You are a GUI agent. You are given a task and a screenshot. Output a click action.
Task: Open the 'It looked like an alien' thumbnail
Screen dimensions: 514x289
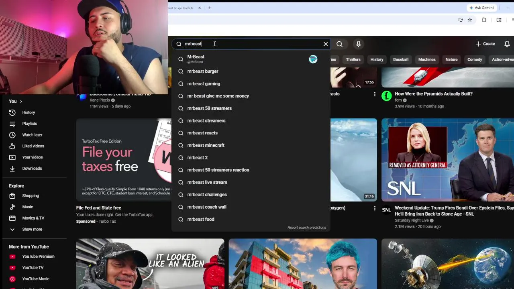(x=150, y=264)
